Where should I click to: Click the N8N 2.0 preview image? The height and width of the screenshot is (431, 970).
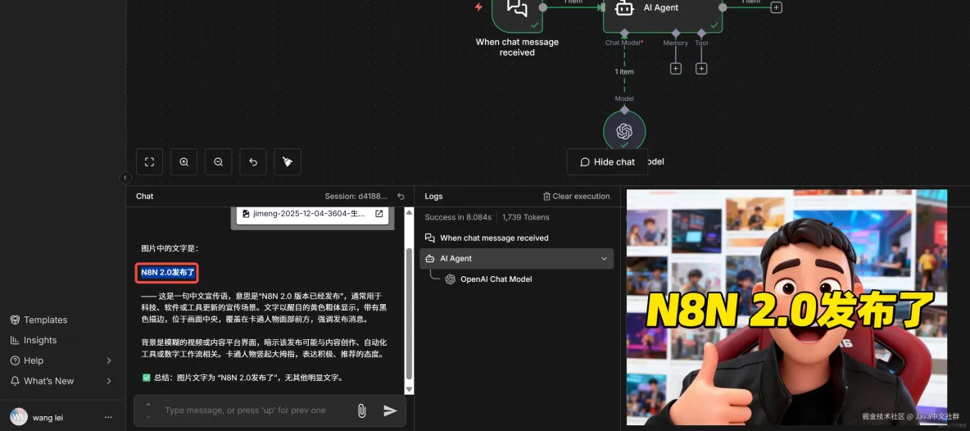[786, 307]
